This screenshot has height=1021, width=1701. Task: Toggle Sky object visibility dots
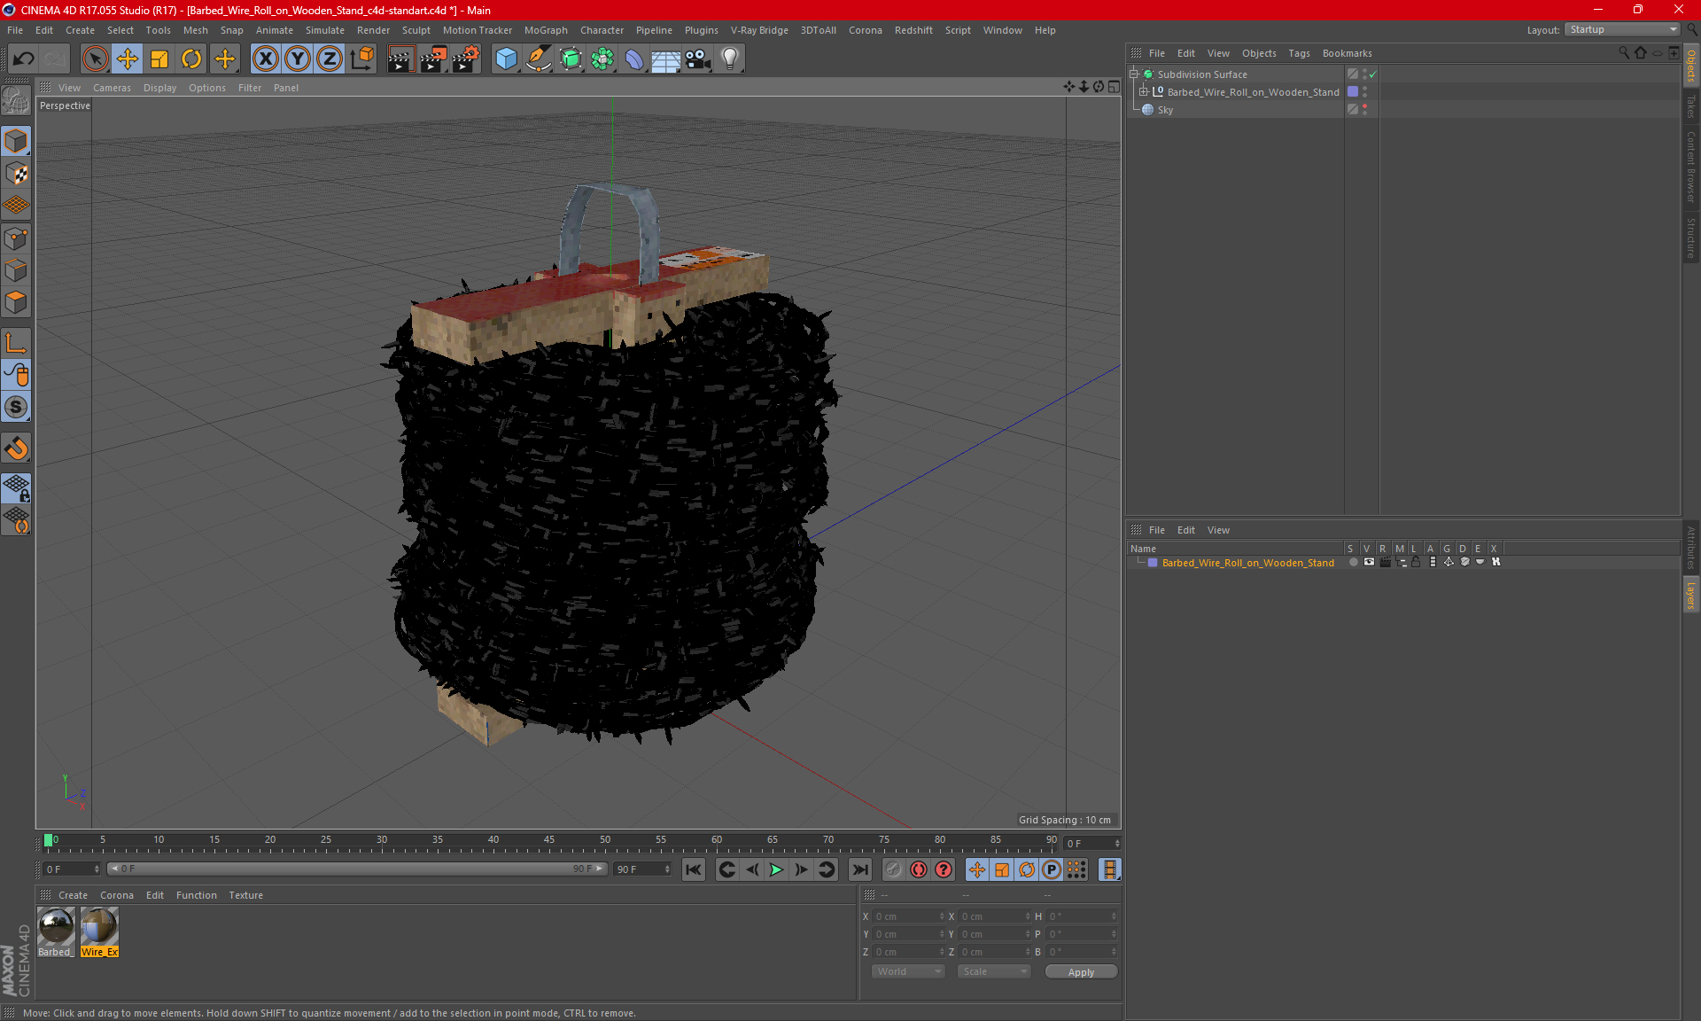tap(1365, 109)
